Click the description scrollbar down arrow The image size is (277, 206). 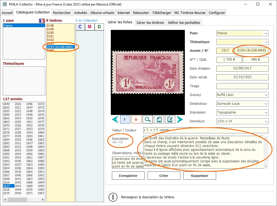[265, 166]
